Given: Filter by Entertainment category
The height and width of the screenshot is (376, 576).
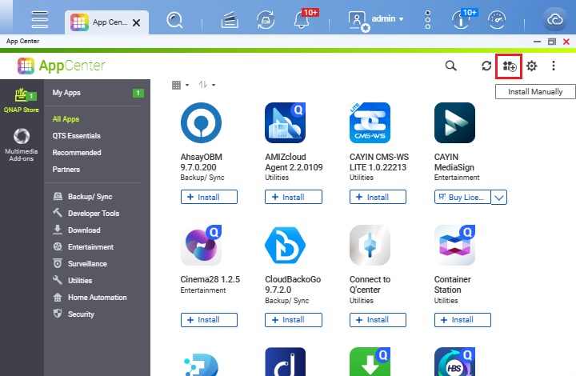Looking at the screenshot, I should tap(83, 246).
